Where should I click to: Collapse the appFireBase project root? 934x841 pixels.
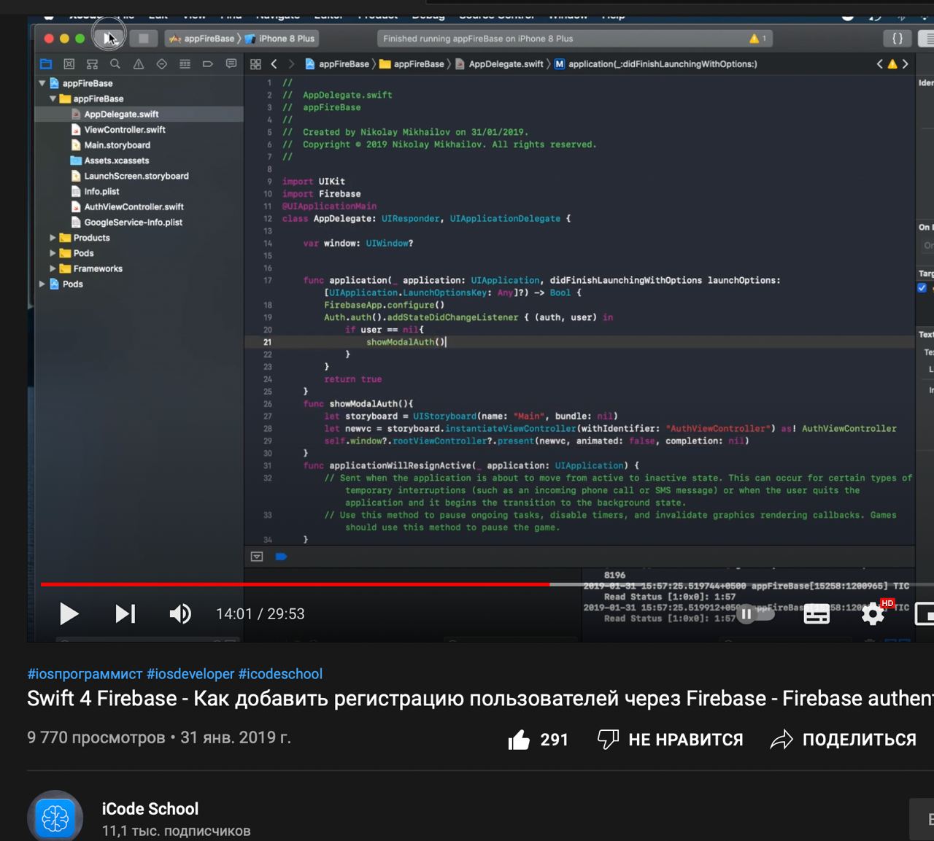[42, 83]
